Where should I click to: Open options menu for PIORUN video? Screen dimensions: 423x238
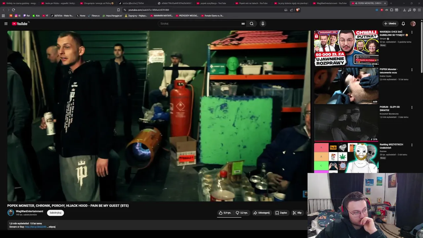point(412,107)
